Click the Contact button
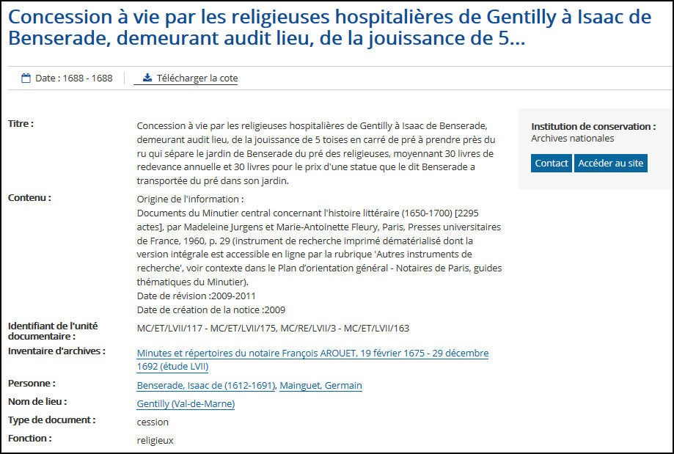This screenshot has width=674, height=454. tap(551, 164)
